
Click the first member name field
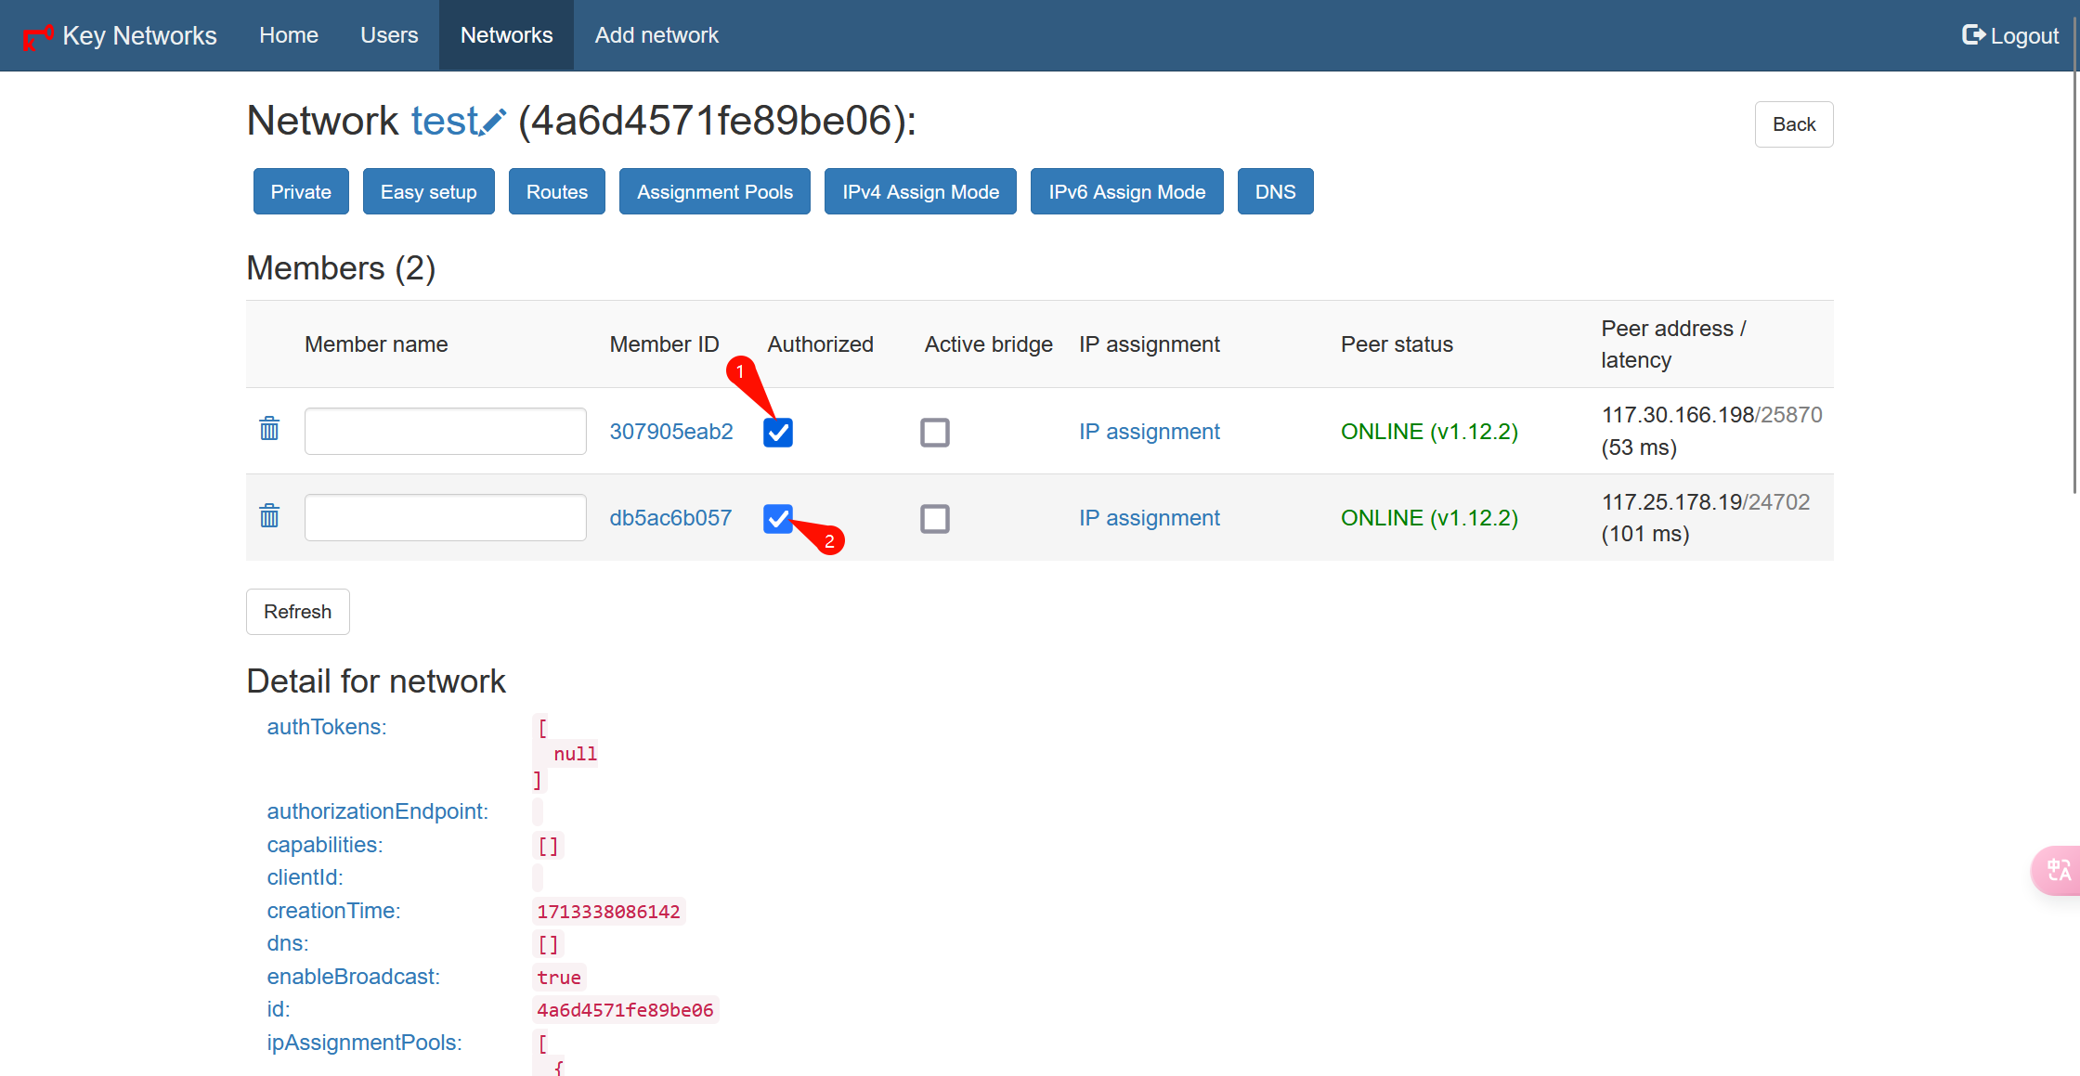(445, 432)
